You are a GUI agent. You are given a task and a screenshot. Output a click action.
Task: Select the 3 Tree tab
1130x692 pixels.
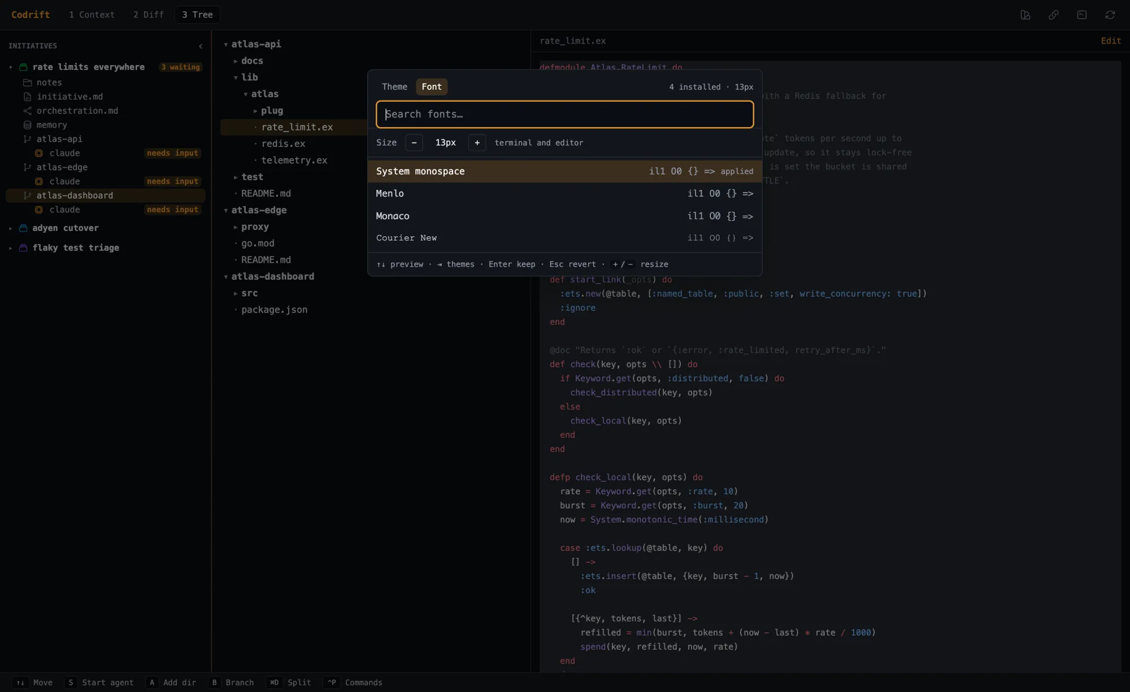[197, 15]
